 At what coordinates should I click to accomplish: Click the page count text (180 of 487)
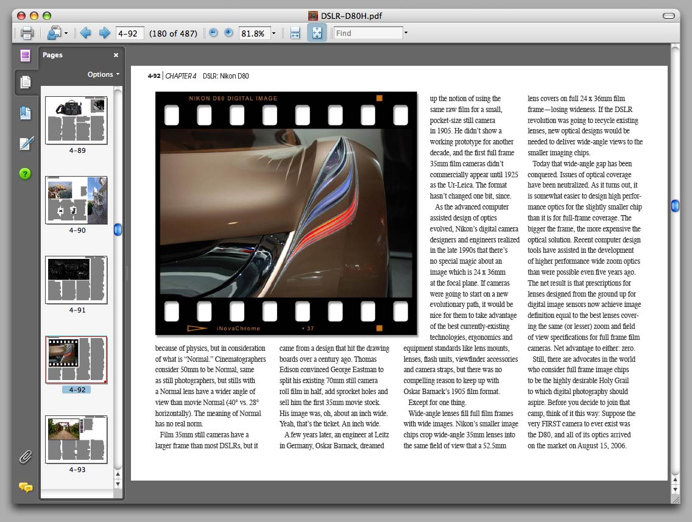coord(173,34)
